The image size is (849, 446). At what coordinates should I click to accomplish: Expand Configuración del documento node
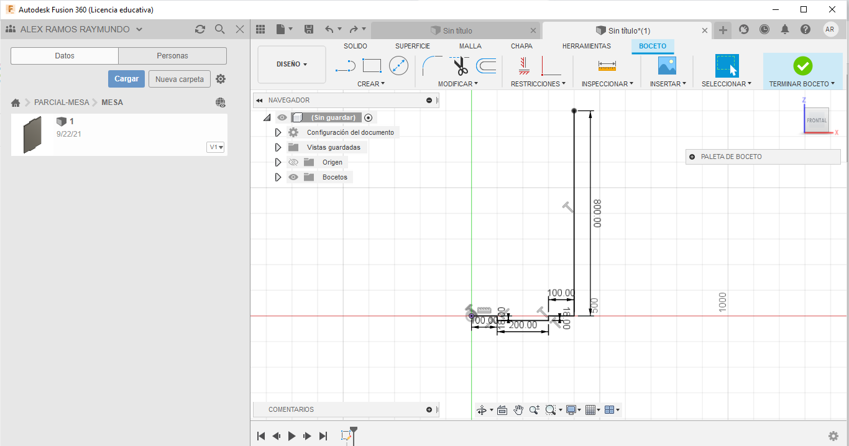[278, 132]
